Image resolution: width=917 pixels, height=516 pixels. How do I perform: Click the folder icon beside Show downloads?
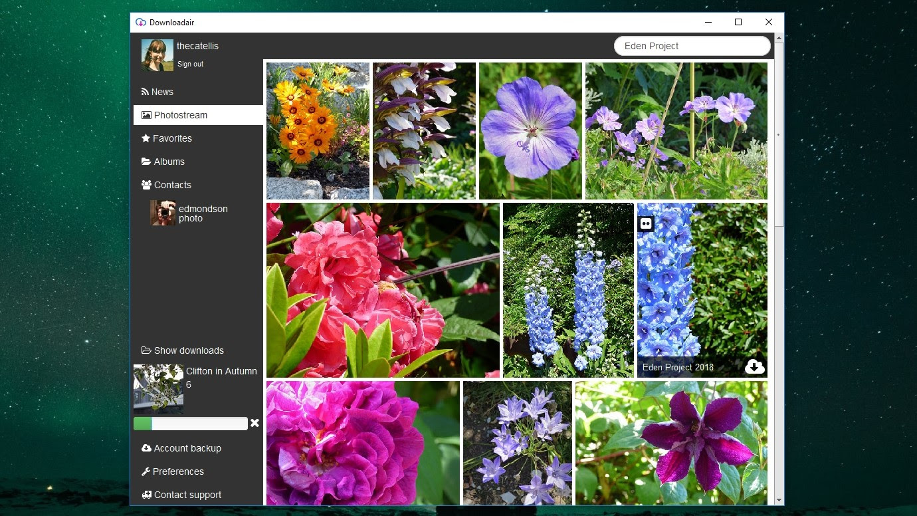pos(146,350)
